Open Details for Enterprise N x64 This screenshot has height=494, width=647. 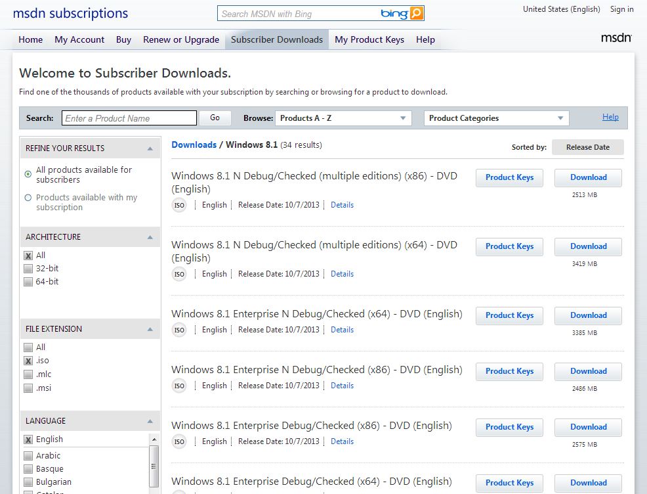pyautogui.click(x=342, y=330)
